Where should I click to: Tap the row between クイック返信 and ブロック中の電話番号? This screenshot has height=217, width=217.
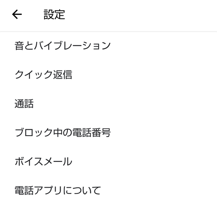[x=108, y=104]
